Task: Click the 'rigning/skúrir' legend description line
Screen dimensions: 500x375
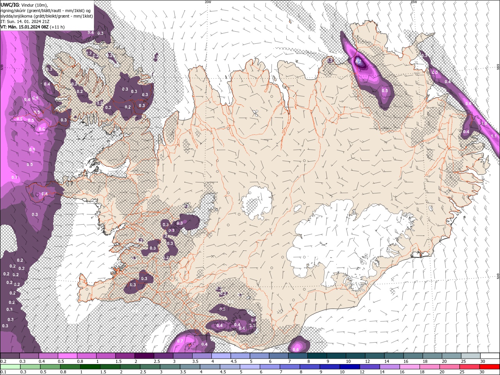Action: tap(46, 11)
